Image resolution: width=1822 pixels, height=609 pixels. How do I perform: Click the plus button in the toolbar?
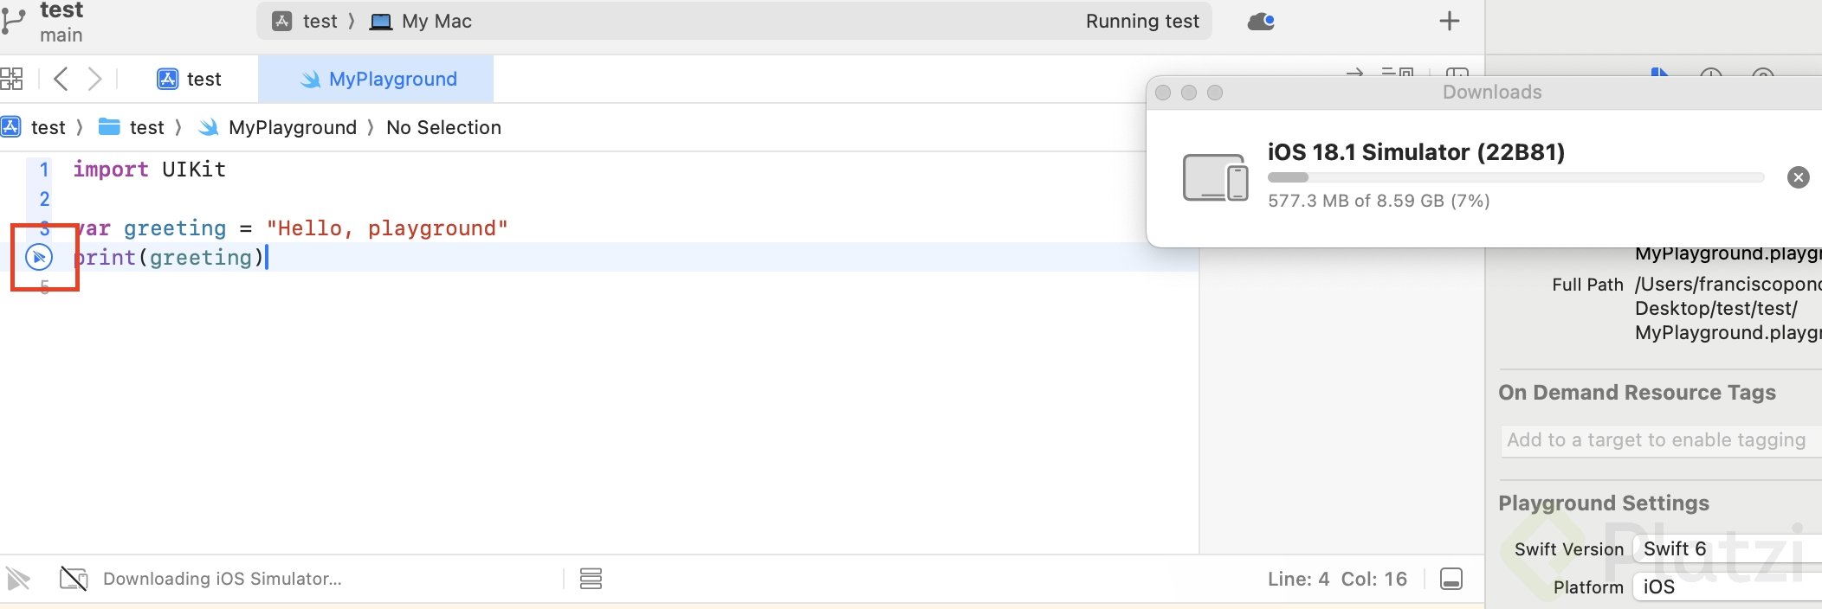tap(1449, 22)
